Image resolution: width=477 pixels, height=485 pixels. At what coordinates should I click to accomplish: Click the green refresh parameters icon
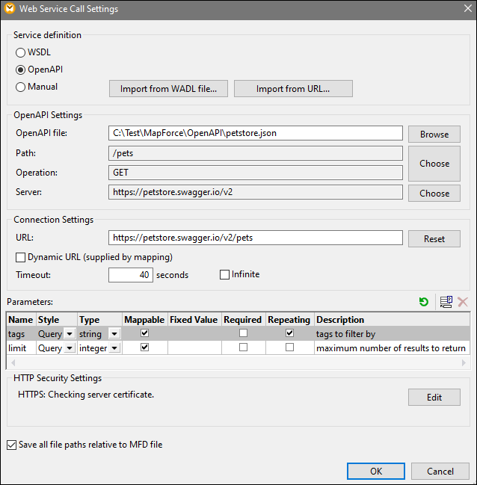pyautogui.click(x=424, y=302)
